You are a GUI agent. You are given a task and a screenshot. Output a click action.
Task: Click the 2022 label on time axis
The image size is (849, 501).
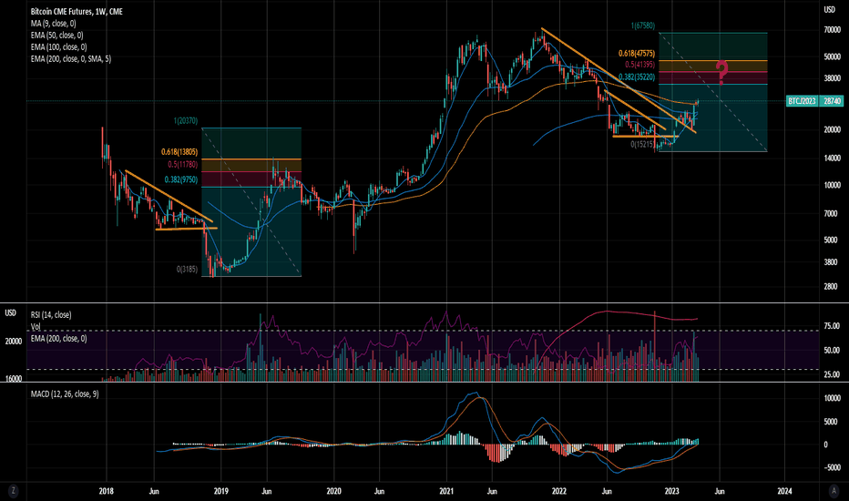(x=558, y=491)
